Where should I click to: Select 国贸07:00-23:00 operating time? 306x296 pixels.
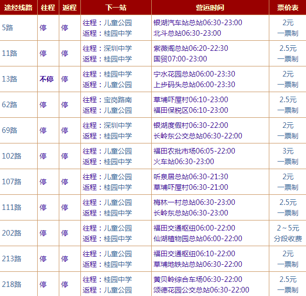[180, 59]
